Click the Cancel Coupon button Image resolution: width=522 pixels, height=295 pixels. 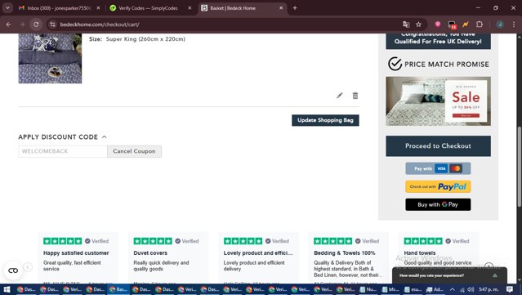point(134,151)
